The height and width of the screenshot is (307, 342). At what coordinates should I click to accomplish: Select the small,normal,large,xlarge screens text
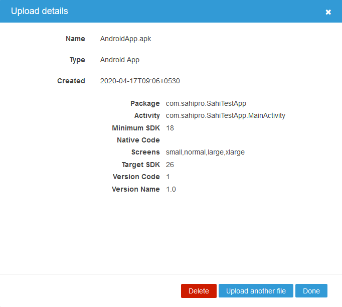click(205, 152)
